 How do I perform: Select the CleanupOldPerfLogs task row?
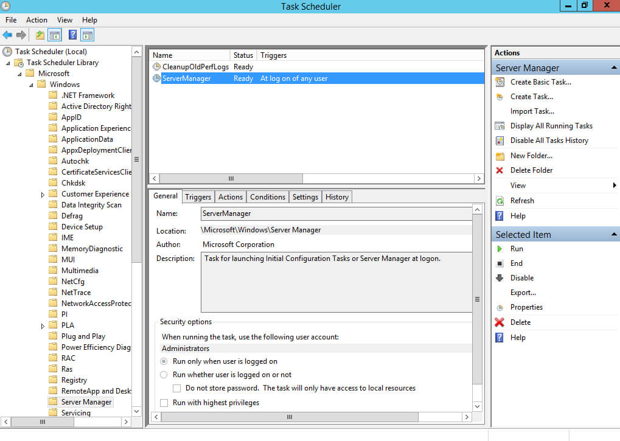coord(317,67)
